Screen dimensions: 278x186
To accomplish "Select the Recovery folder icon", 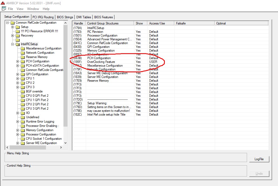I will tap(17, 36).
